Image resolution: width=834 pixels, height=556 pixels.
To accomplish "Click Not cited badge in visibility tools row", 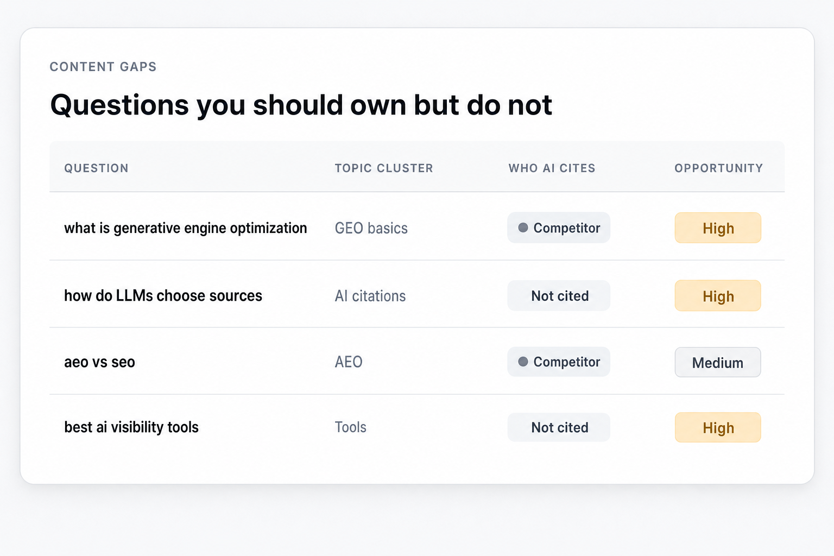I will click(x=559, y=427).
